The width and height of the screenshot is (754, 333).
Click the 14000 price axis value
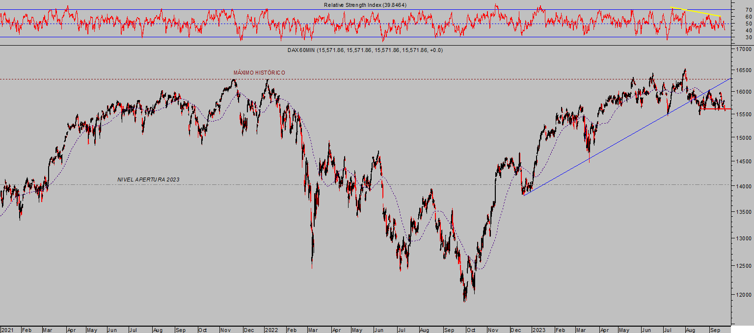coord(744,186)
